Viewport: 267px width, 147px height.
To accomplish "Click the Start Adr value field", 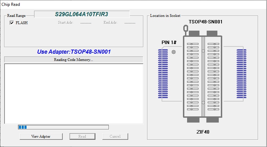I will 86,23.
